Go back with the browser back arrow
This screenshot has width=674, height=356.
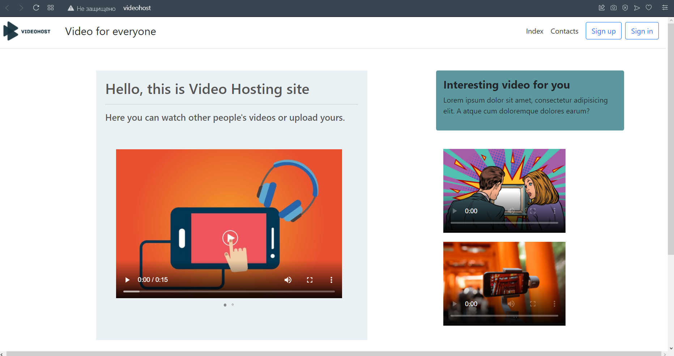click(x=7, y=8)
